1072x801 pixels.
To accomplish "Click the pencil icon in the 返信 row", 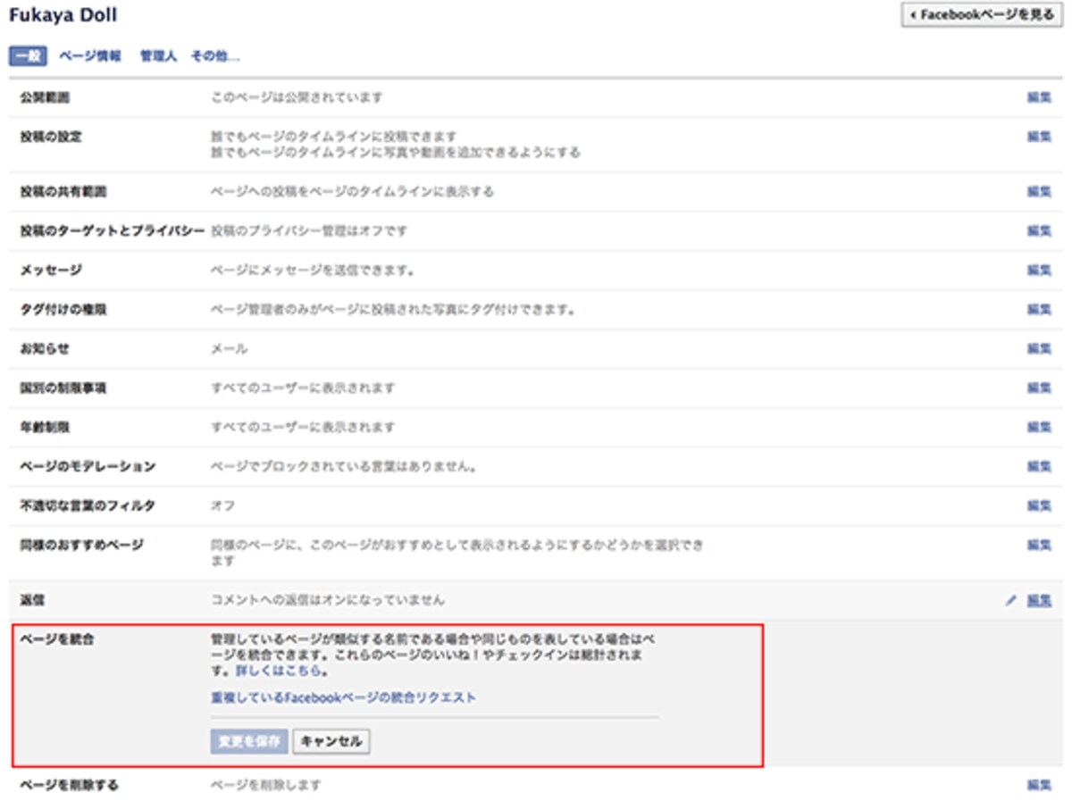I will coord(1010,601).
